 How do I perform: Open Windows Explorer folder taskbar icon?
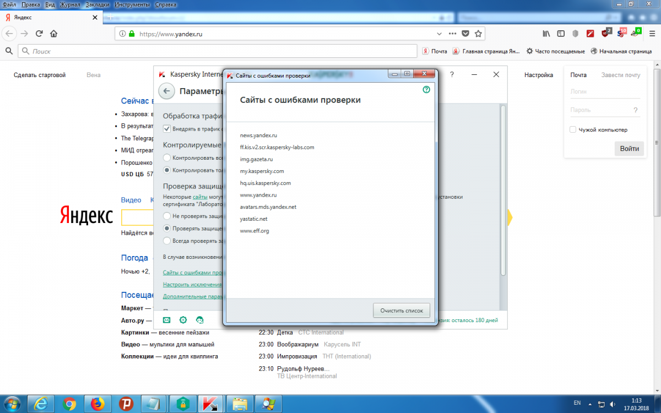(240, 404)
